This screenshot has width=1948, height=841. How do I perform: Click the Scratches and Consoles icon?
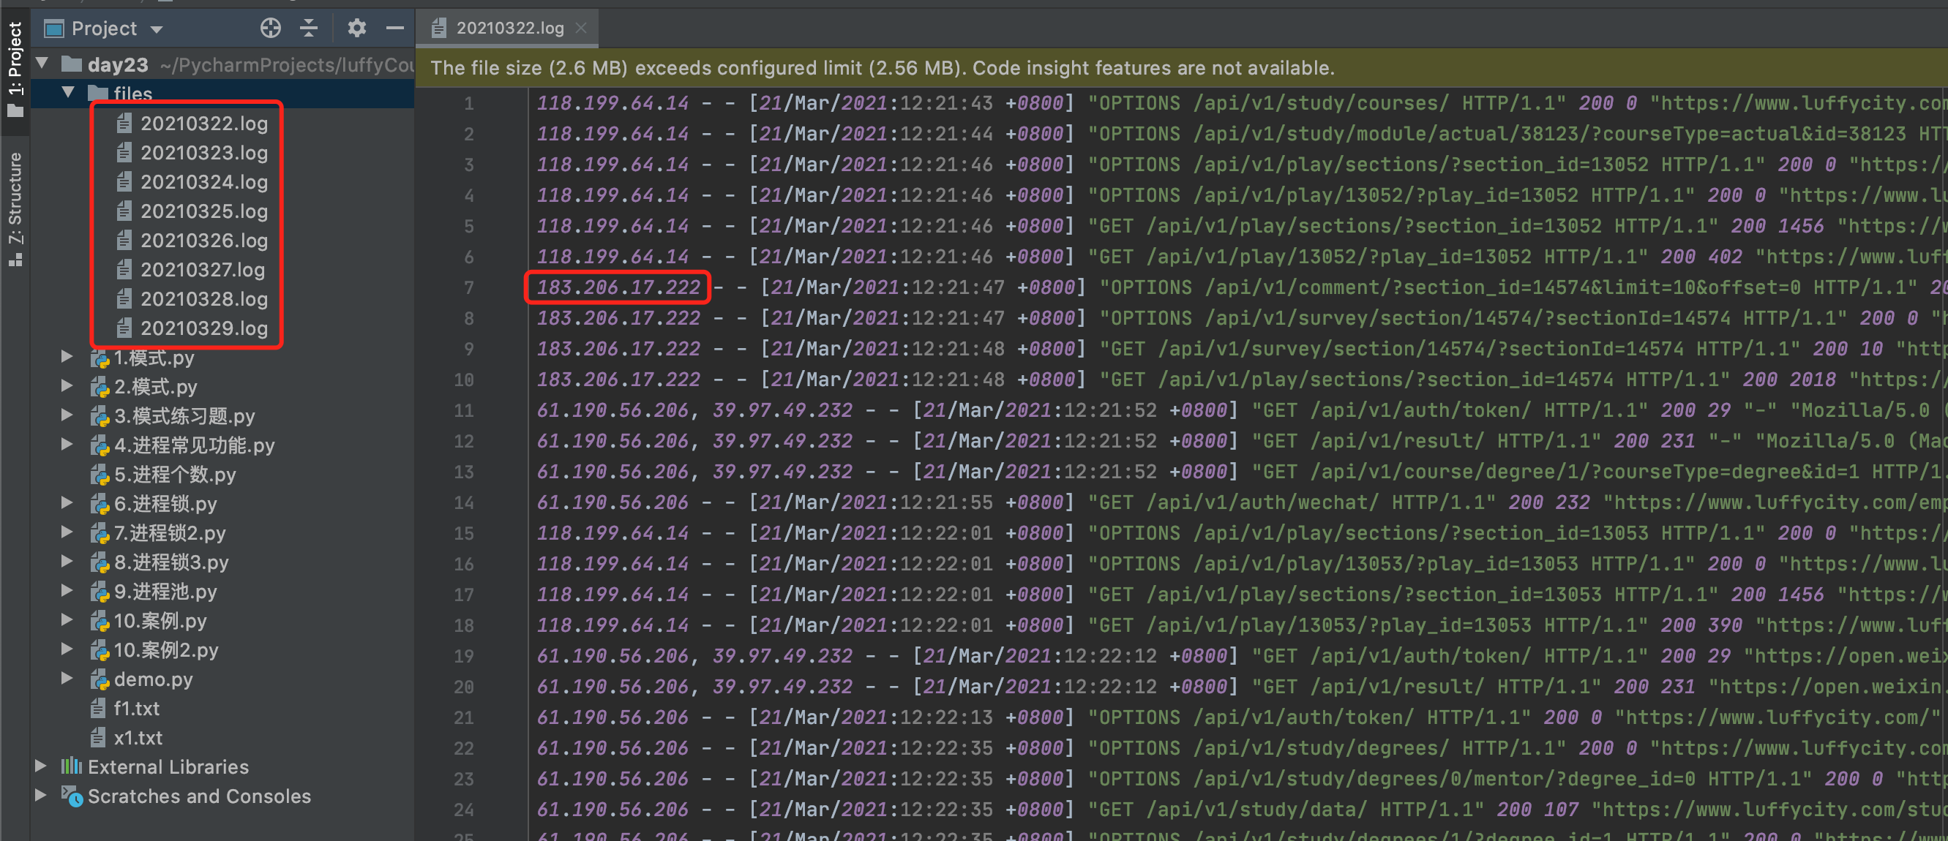point(71,796)
